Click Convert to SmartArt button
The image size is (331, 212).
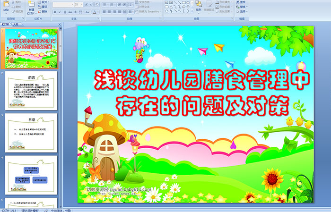[x=148, y=11]
